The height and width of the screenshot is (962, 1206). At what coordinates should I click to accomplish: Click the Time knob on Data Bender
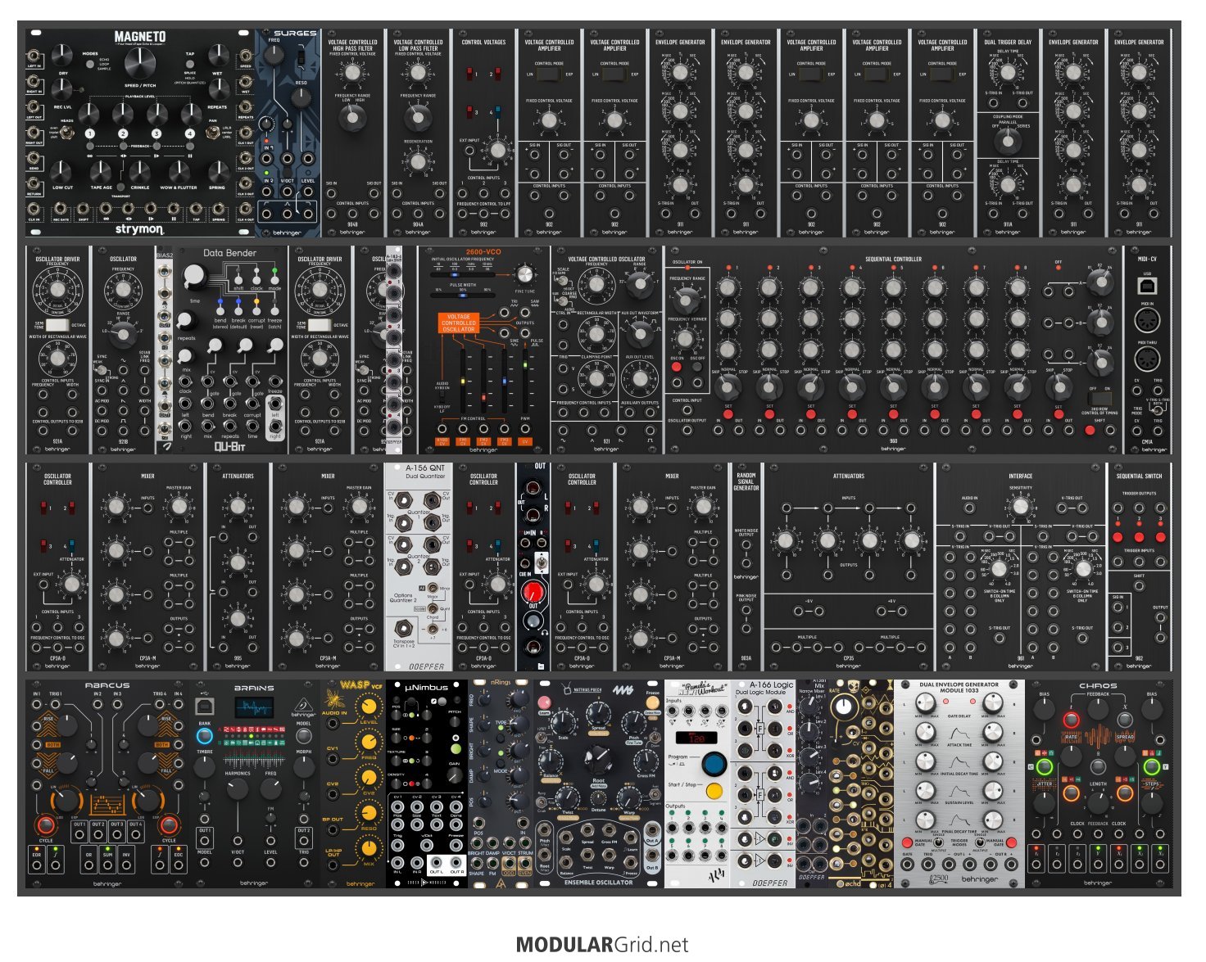195,279
